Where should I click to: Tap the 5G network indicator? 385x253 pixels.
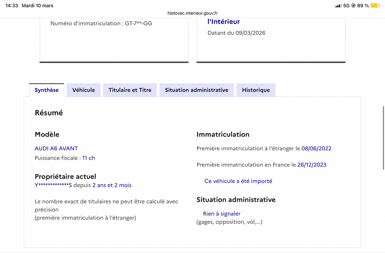346,5
